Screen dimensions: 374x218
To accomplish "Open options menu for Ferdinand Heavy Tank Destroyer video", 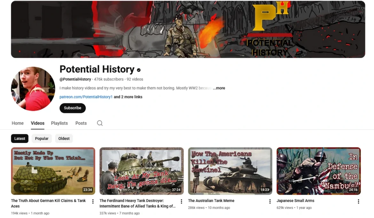I will coord(181,202).
